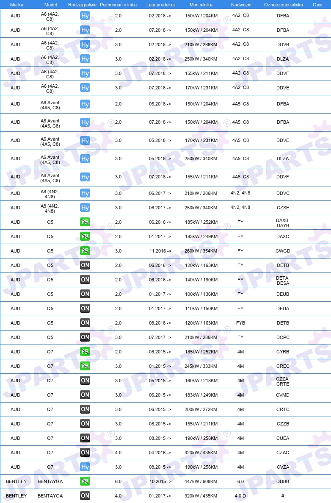This screenshot has height=503, width=331.
Task: Click the Hy hybrid icon for the Q7 CVZA row
Action: click(x=85, y=467)
